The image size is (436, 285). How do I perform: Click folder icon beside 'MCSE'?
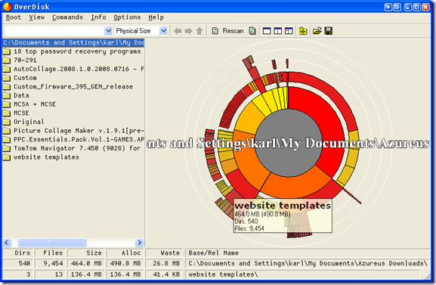click(7, 113)
